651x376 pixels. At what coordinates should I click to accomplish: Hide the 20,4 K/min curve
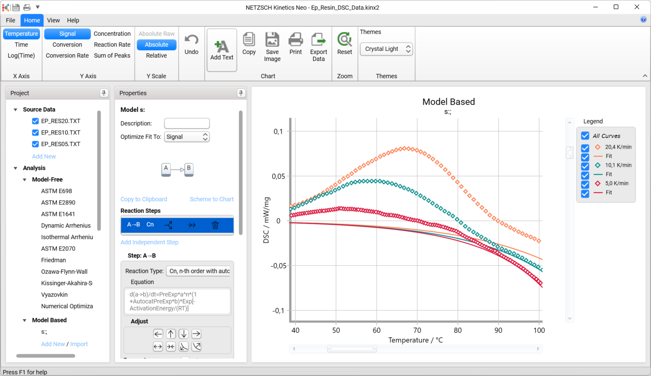(585, 147)
